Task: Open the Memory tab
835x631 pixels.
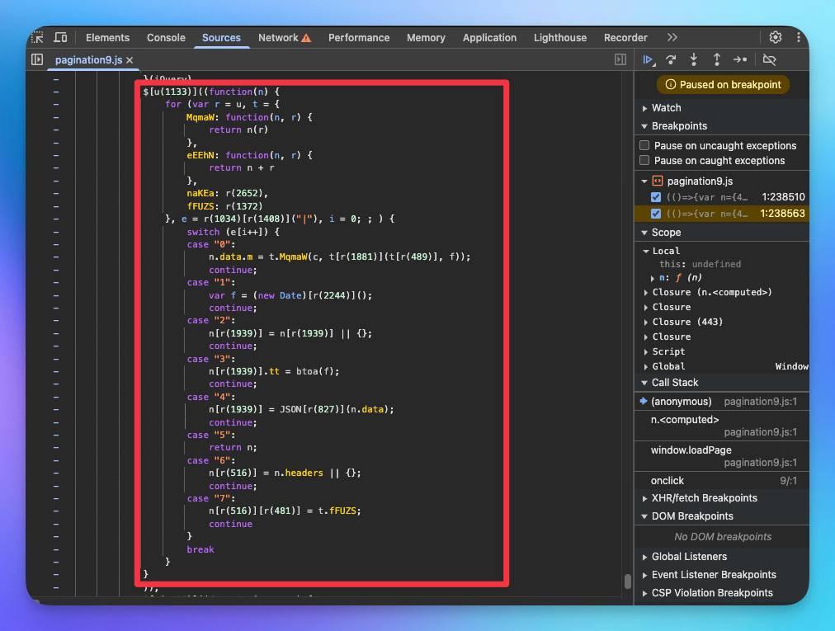Action: pos(426,38)
